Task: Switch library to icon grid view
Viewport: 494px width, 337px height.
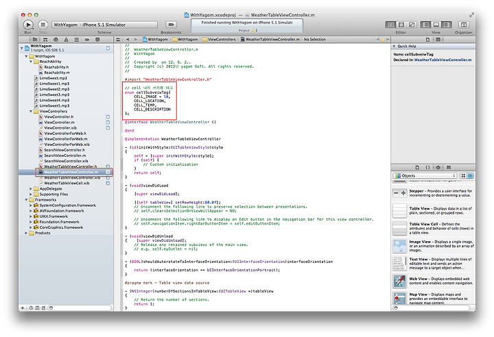Action: click(x=463, y=175)
